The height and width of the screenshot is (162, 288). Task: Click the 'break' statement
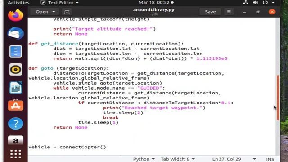[111, 117]
